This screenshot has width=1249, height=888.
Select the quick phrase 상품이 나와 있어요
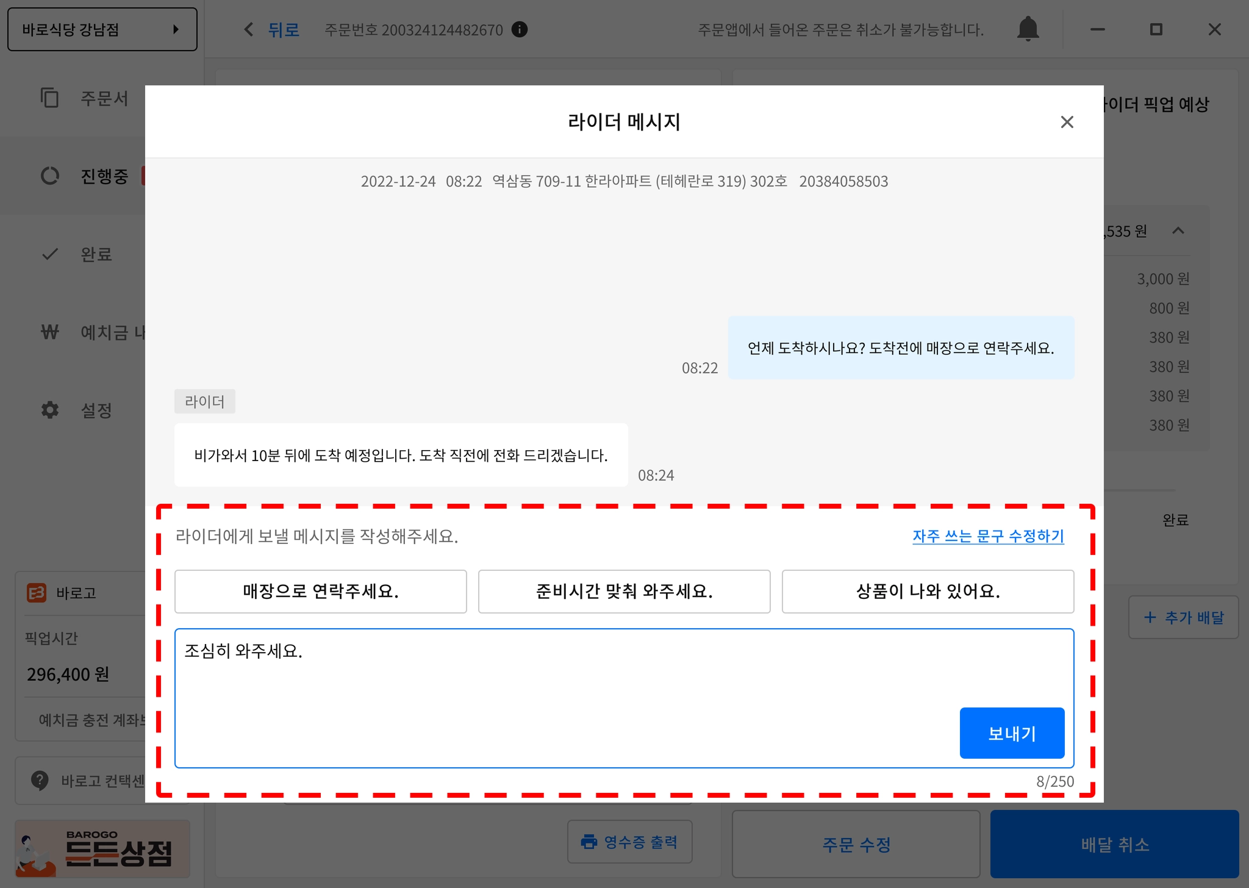[x=927, y=591]
